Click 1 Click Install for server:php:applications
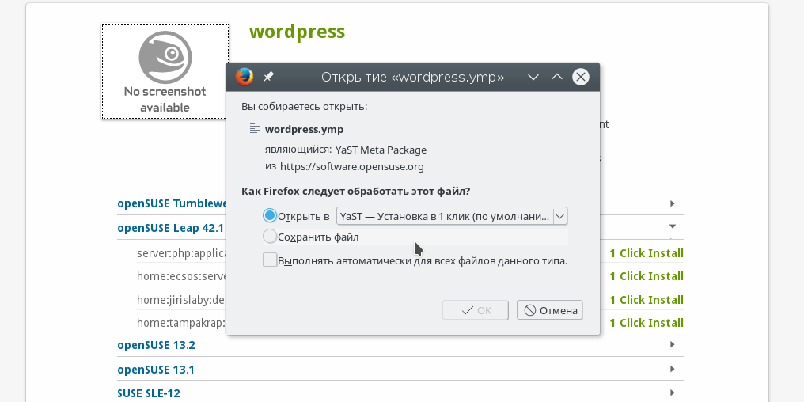The width and height of the screenshot is (804, 402). [x=646, y=253]
